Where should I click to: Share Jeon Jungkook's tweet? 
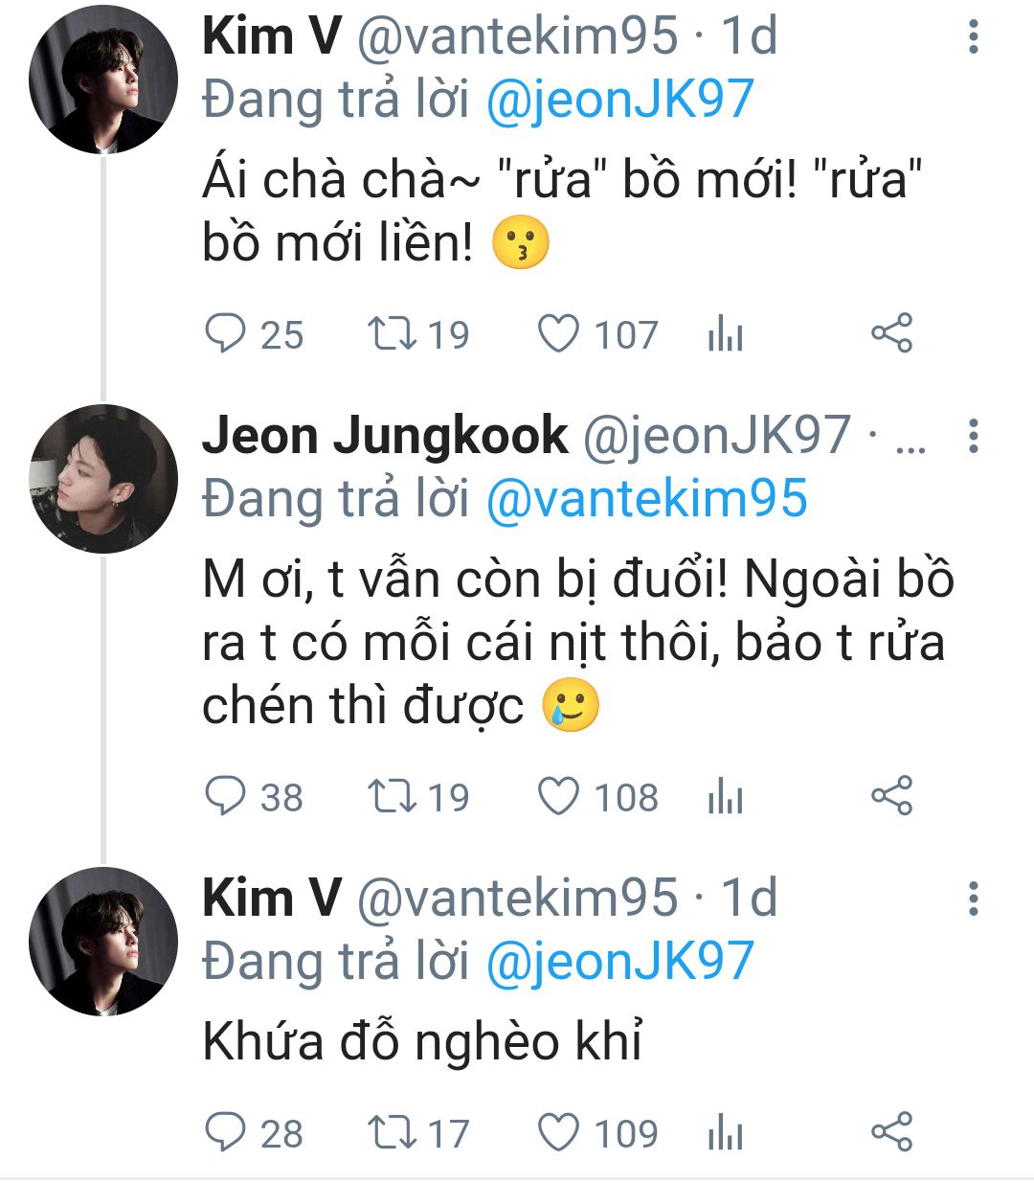[891, 797]
